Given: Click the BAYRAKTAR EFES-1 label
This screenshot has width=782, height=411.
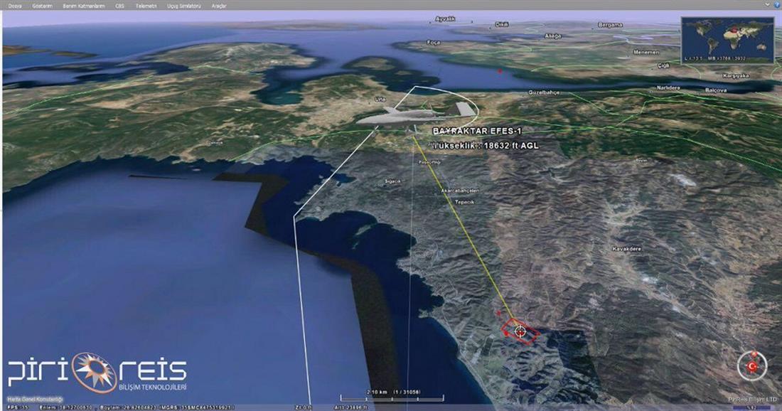Looking at the screenshot, I should pyautogui.click(x=472, y=132).
